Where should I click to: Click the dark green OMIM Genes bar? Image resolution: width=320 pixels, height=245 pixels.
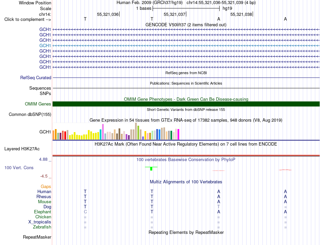(x=186, y=104)
